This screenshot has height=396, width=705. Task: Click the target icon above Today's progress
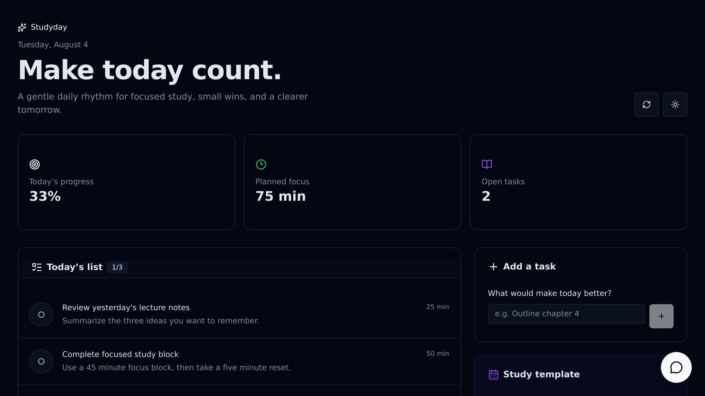(35, 164)
